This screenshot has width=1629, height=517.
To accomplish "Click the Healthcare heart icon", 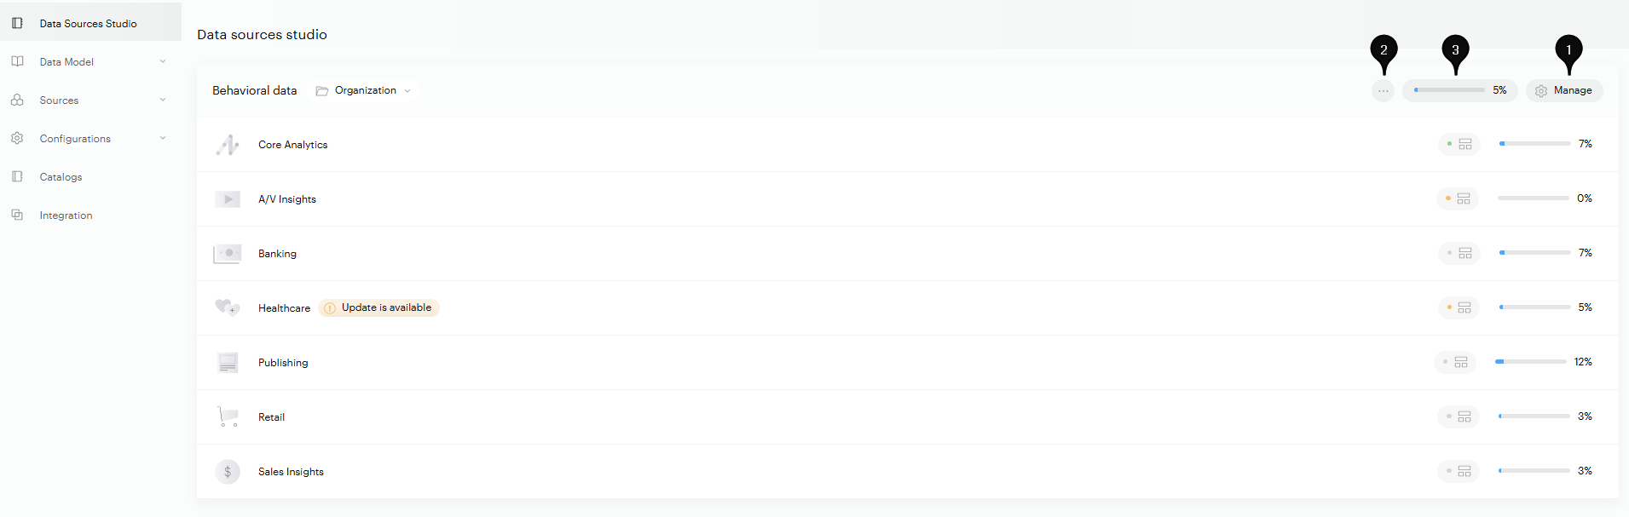I will click(227, 307).
